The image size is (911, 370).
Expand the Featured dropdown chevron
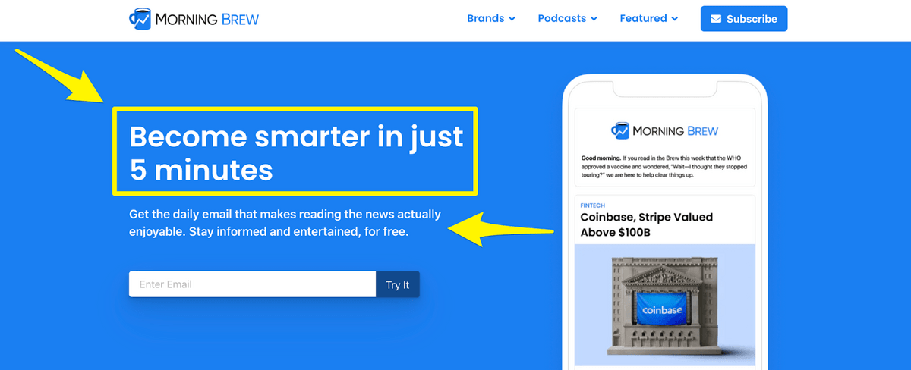674,19
